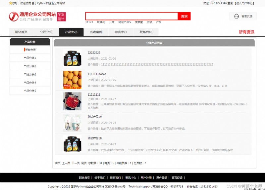Open the 网站首页 navigation tab
Image resolution: width=265 pixels, height=190 pixels.
pyautogui.click(x=21, y=32)
